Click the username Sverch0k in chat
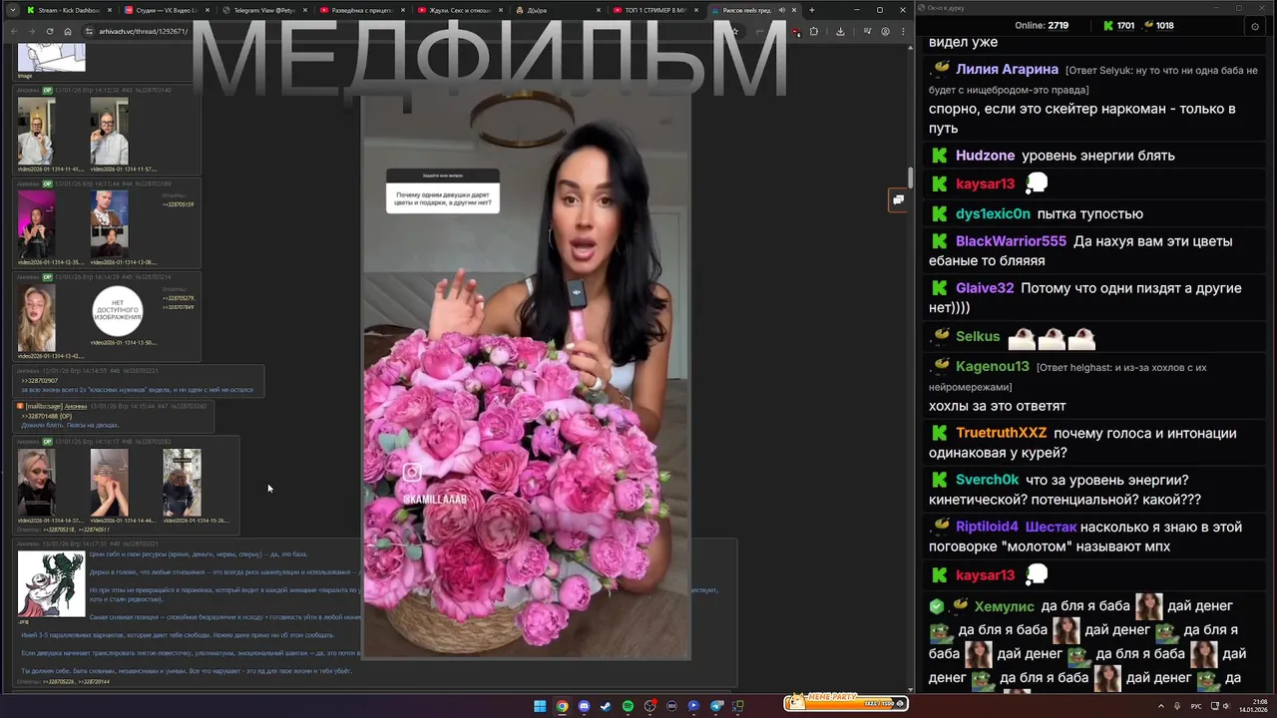Image resolution: width=1277 pixels, height=718 pixels. [987, 480]
